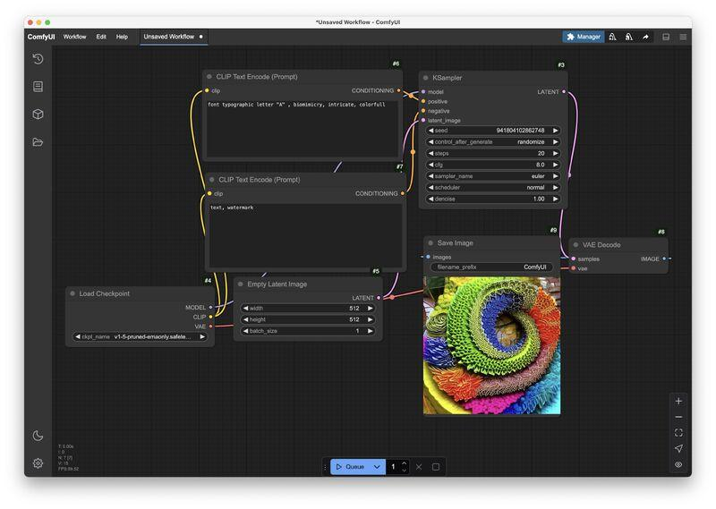The width and height of the screenshot is (716, 509).
Task: Collapse the negative CLIP Text Encode node dot
Action: (211, 180)
